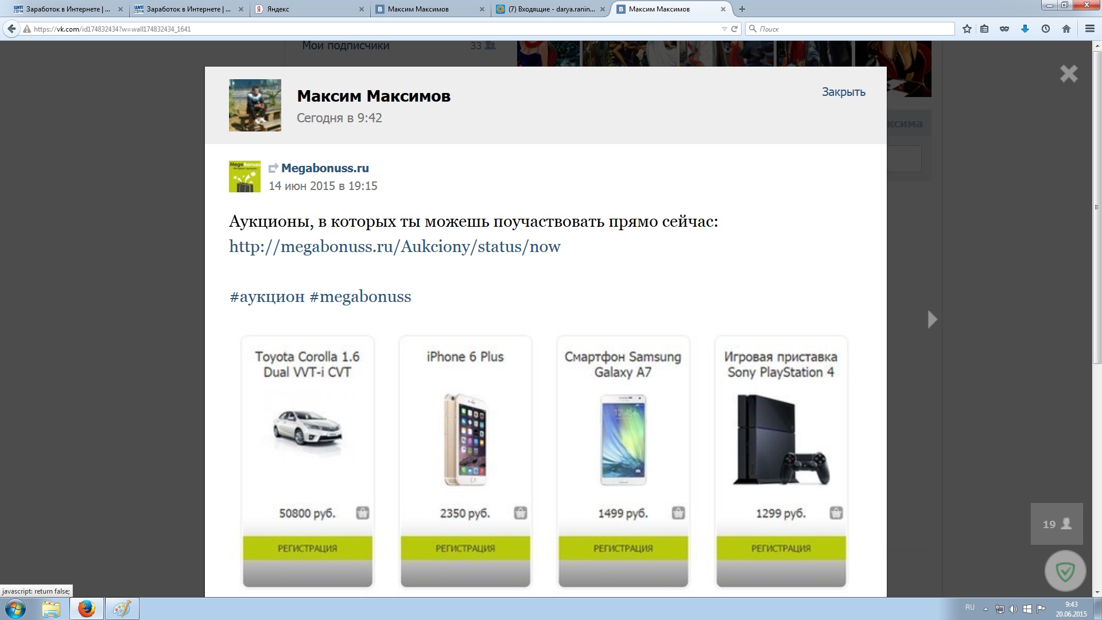This screenshot has height=620, width=1102.
Task: Open the #аукцион hashtag
Action: [x=267, y=297]
